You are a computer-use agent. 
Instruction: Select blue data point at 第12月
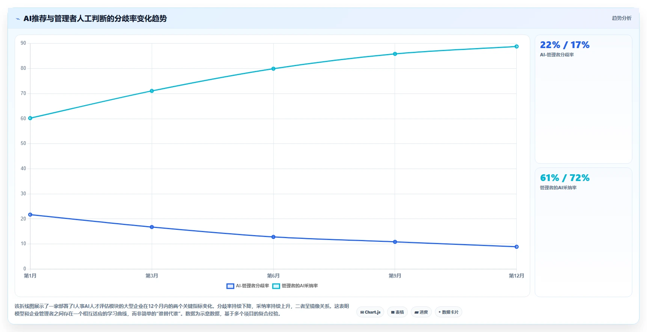(x=516, y=247)
